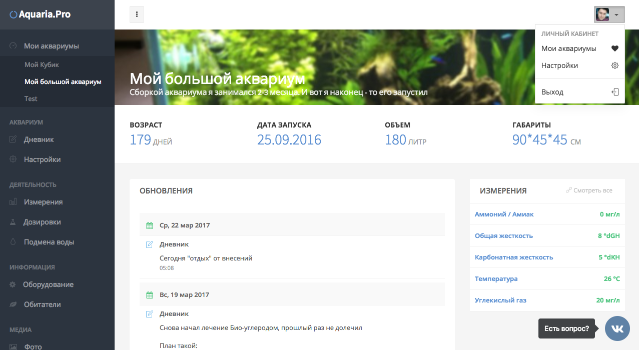Click the link icon beside Смотреть все
This screenshot has width=639, height=350.
pyautogui.click(x=568, y=190)
